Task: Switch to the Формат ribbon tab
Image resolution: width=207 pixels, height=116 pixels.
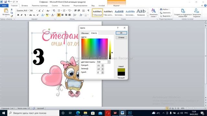Action: click(116, 5)
